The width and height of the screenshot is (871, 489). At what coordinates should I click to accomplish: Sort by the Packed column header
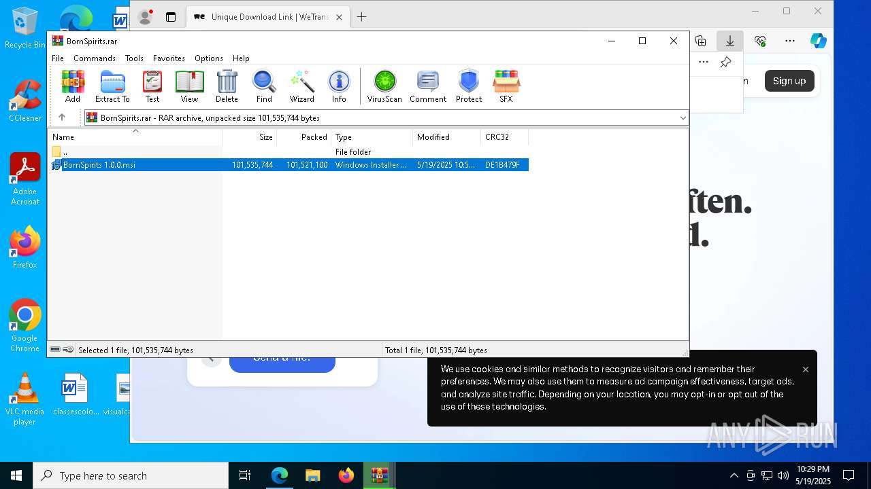(304, 137)
